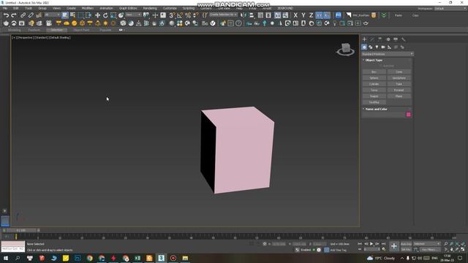Open the Utilities panel tab
The width and height of the screenshot is (468, 263).
click(x=403, y=39)
